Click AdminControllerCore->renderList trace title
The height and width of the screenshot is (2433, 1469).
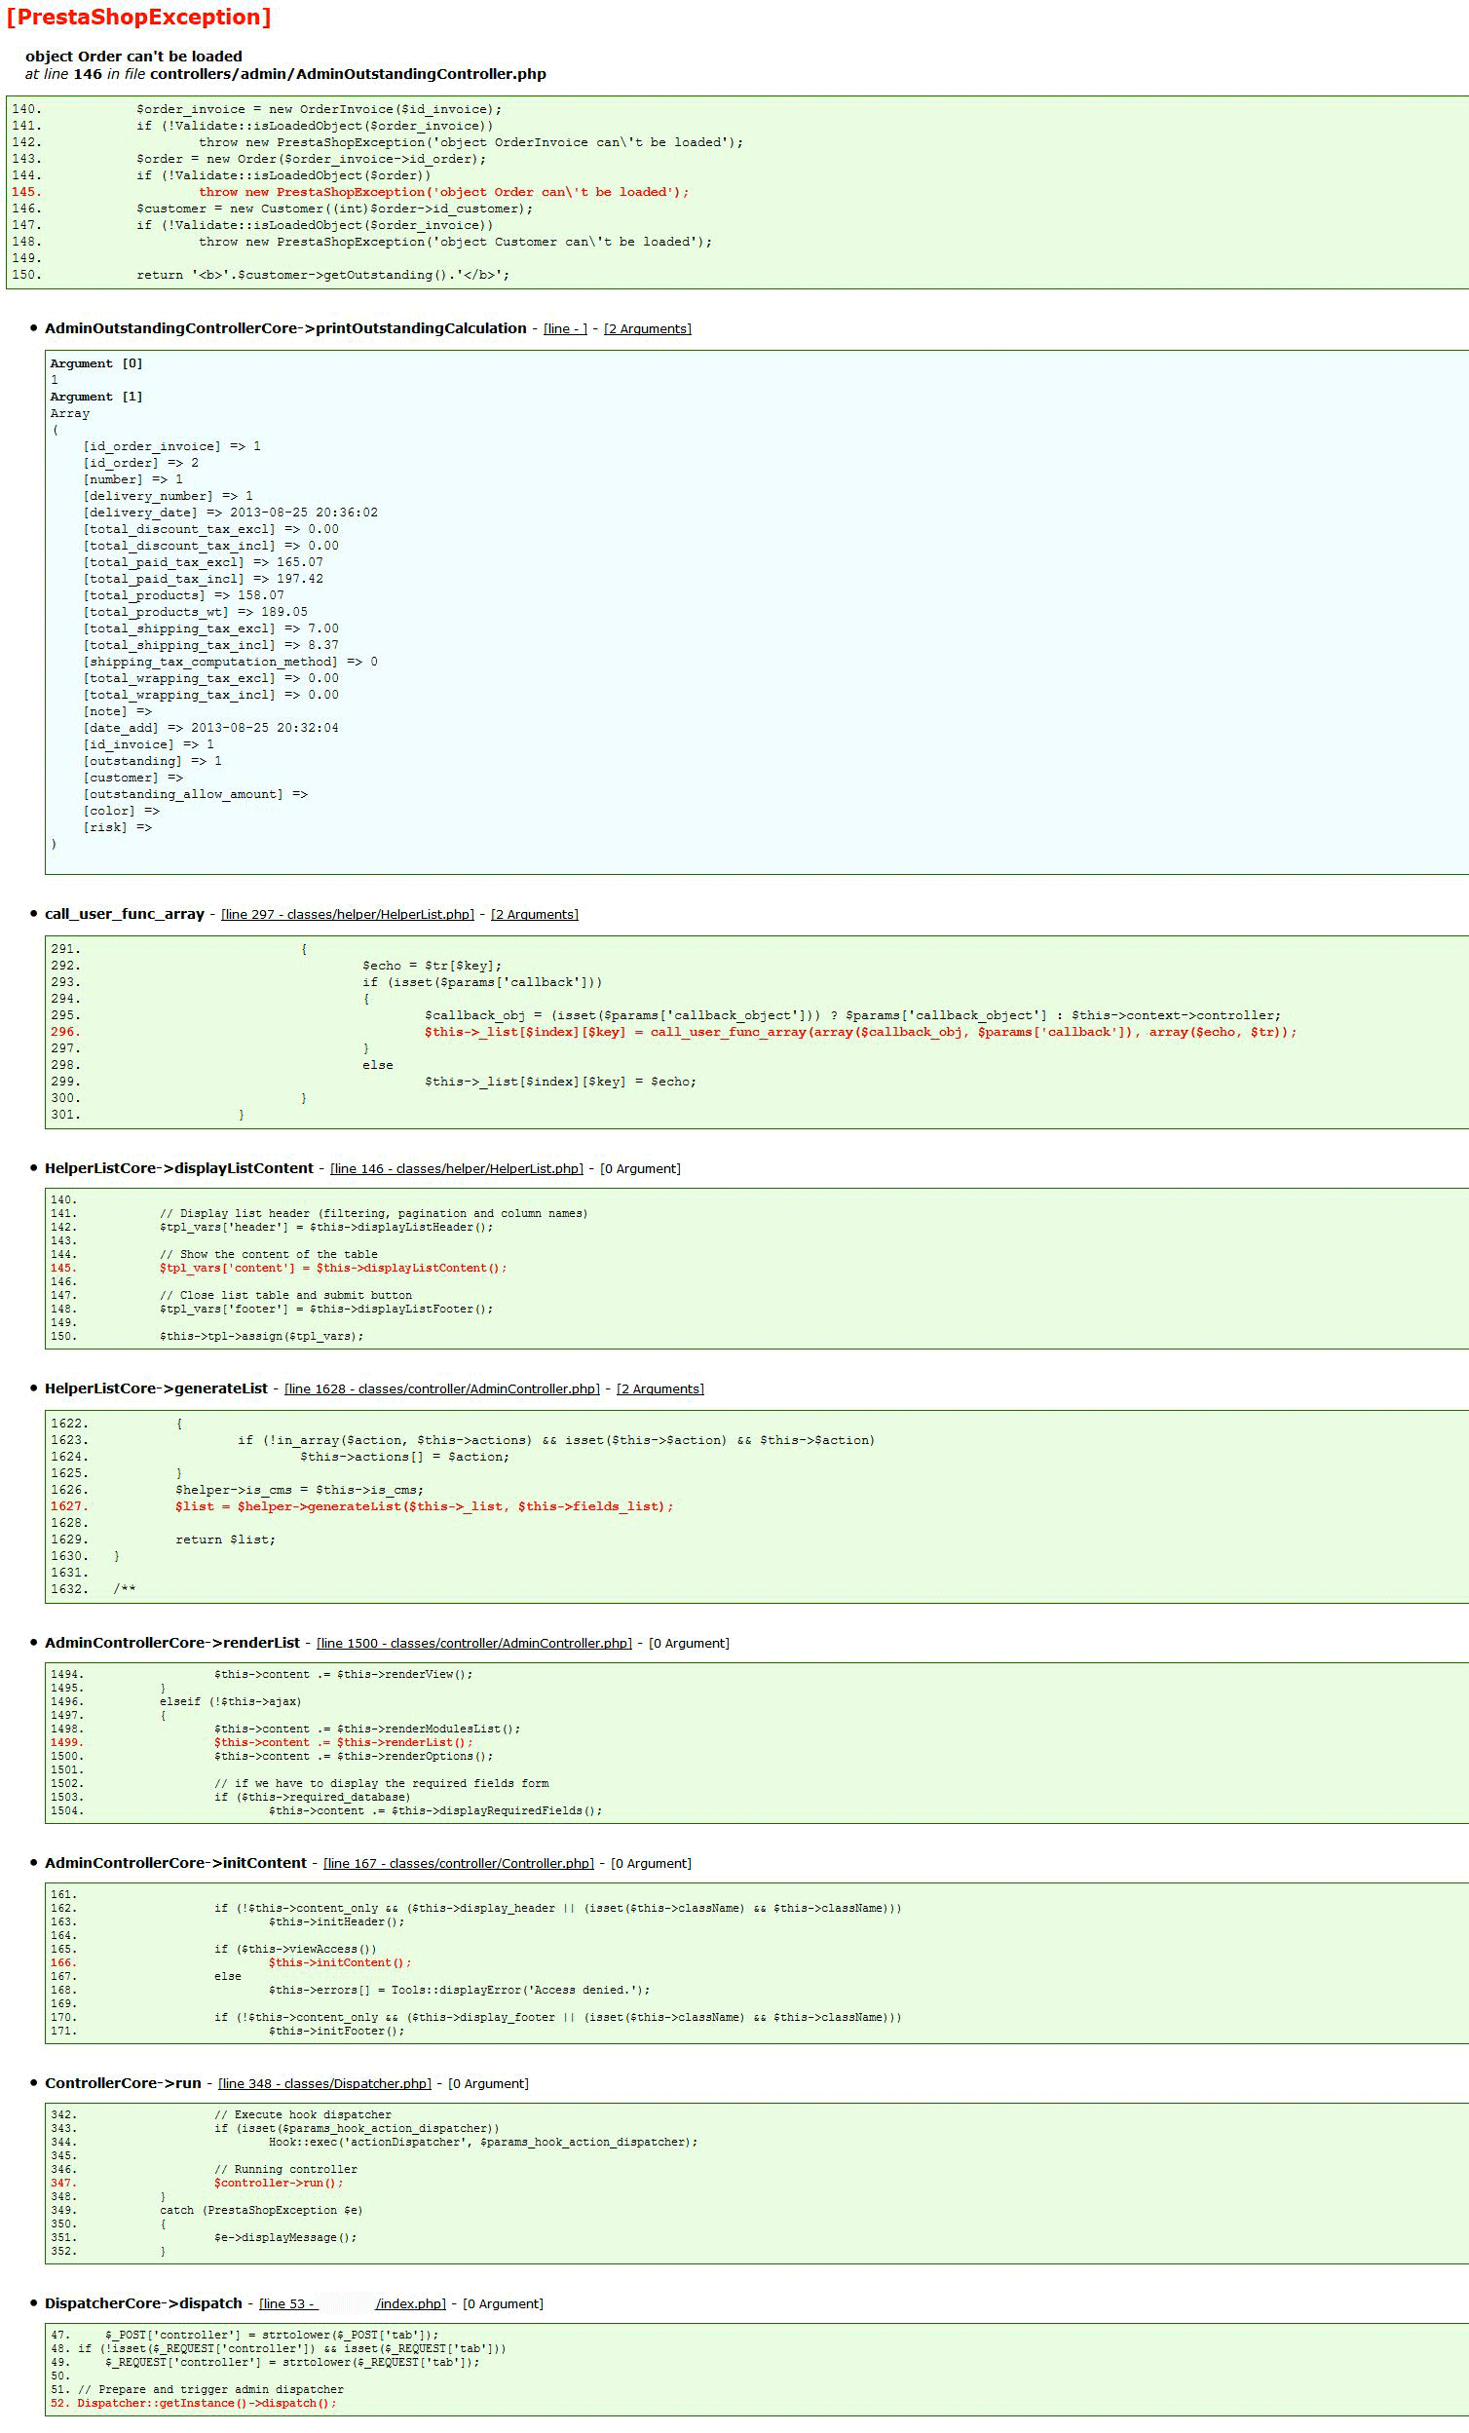[x=171, y=1642]
